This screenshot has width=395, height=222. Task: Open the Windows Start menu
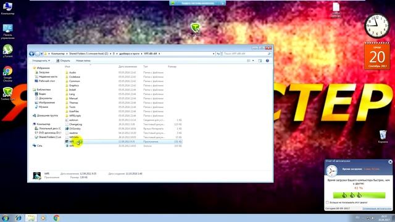(5, 218)
